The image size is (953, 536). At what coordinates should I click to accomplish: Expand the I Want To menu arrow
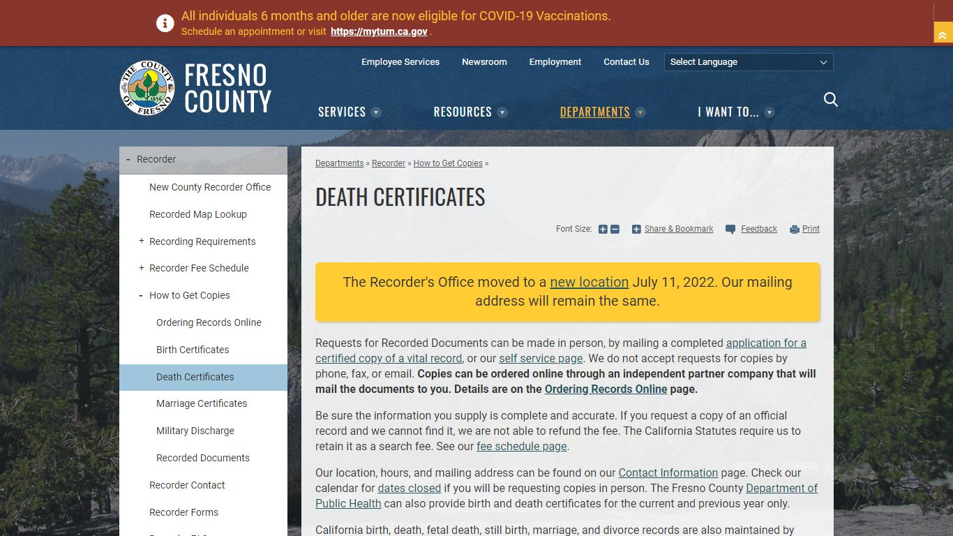tap(770, 112)
